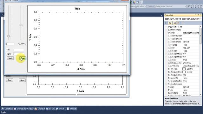Select the AutoValidate property row
203x114 pixels.
[183, 66]
